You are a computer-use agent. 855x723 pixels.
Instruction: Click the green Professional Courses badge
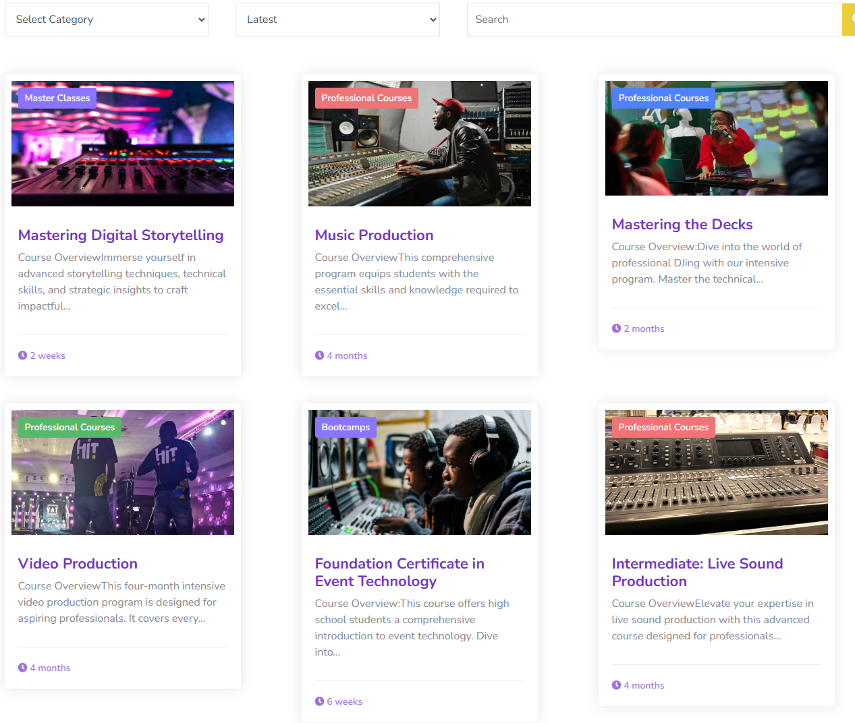(70, 427)
